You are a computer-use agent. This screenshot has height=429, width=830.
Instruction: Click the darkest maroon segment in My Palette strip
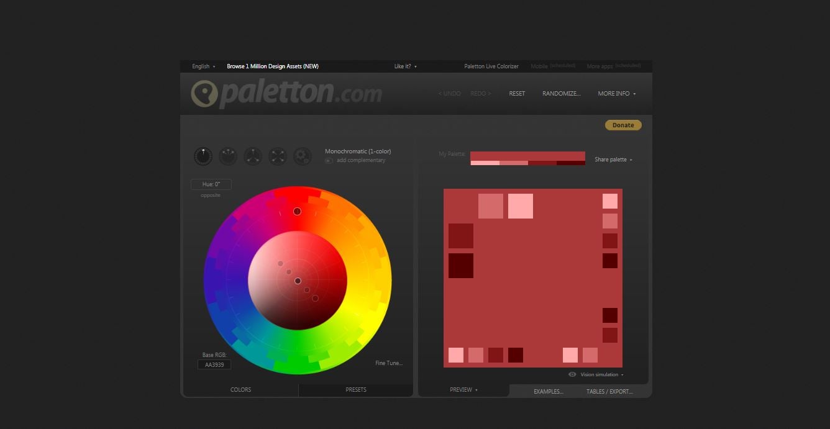tap(571, 163)
